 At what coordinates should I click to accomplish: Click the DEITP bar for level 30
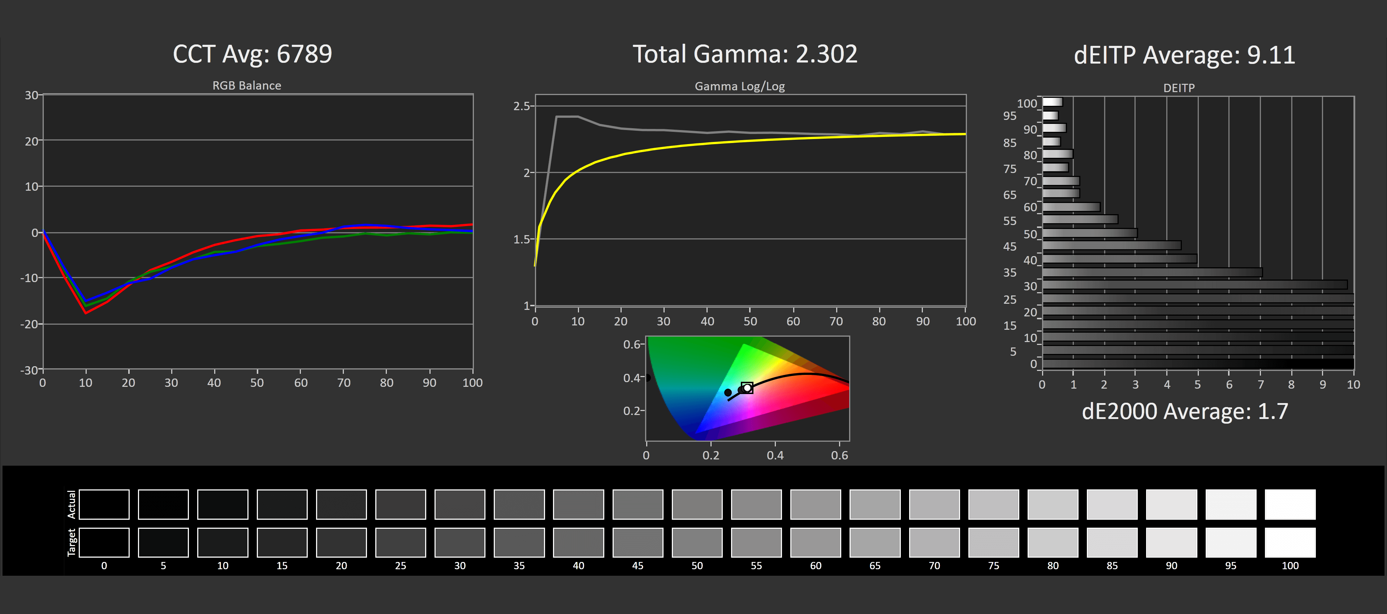(1195, 284)
